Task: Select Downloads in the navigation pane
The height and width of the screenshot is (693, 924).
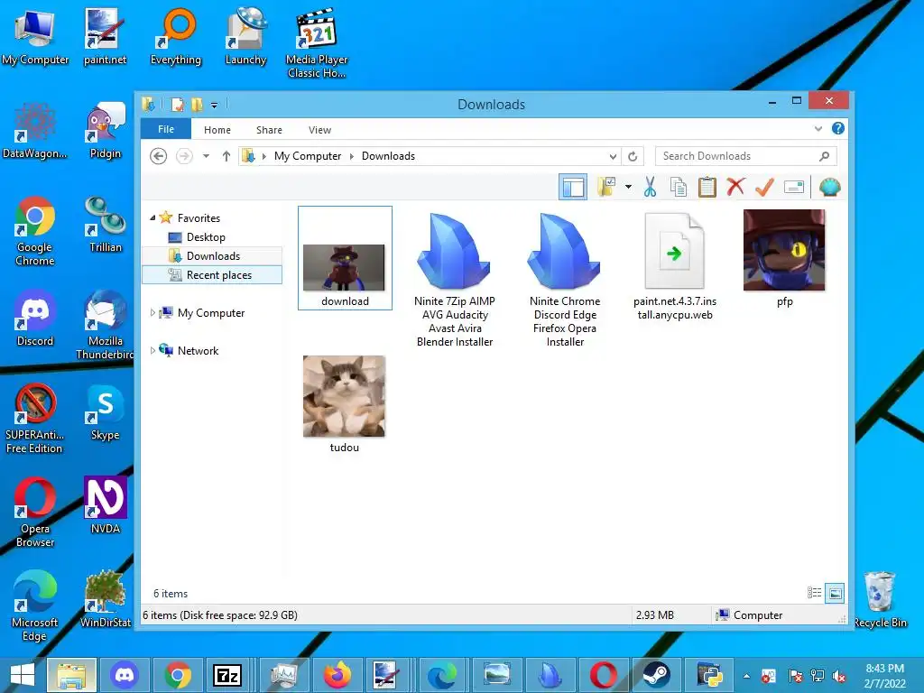Action: 212,255
